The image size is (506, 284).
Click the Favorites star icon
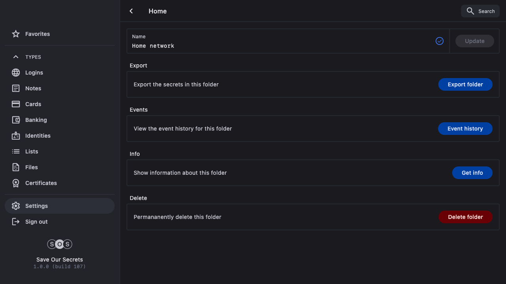[x=16, y=34]
